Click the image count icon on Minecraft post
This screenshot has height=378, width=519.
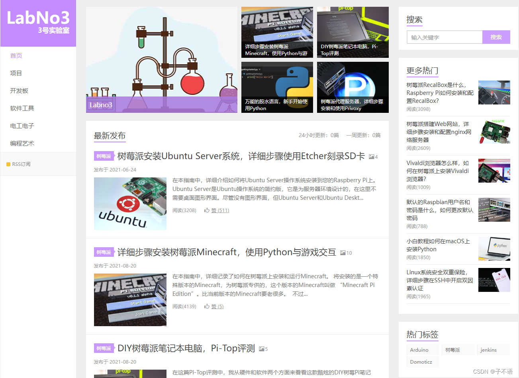pyautogui.click(x=343, y=253)
